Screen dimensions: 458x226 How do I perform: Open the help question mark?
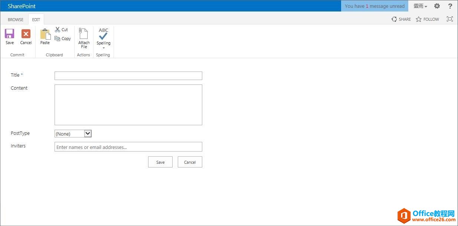pyautogui.click(x=450, y=6)
